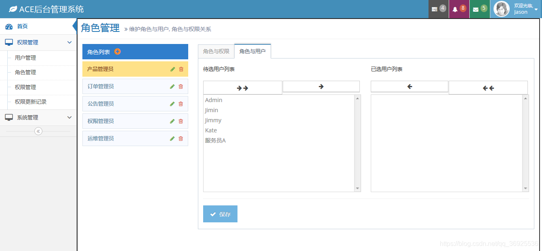Open 角色管理 submenu item
This screenshot has width=542, height=251.
click(x=25, y=72)
